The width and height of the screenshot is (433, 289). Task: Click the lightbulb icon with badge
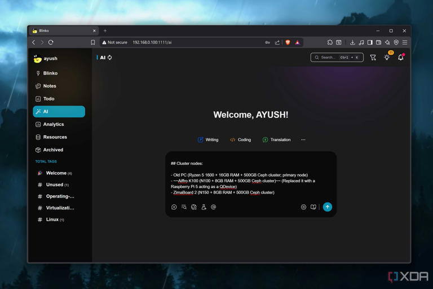coord(387,57)
